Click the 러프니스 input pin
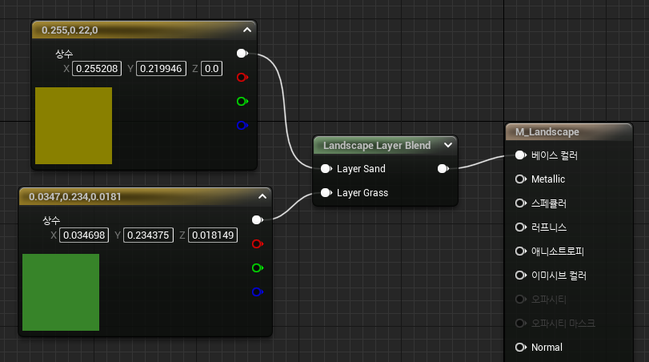 (x=521, y=227)
